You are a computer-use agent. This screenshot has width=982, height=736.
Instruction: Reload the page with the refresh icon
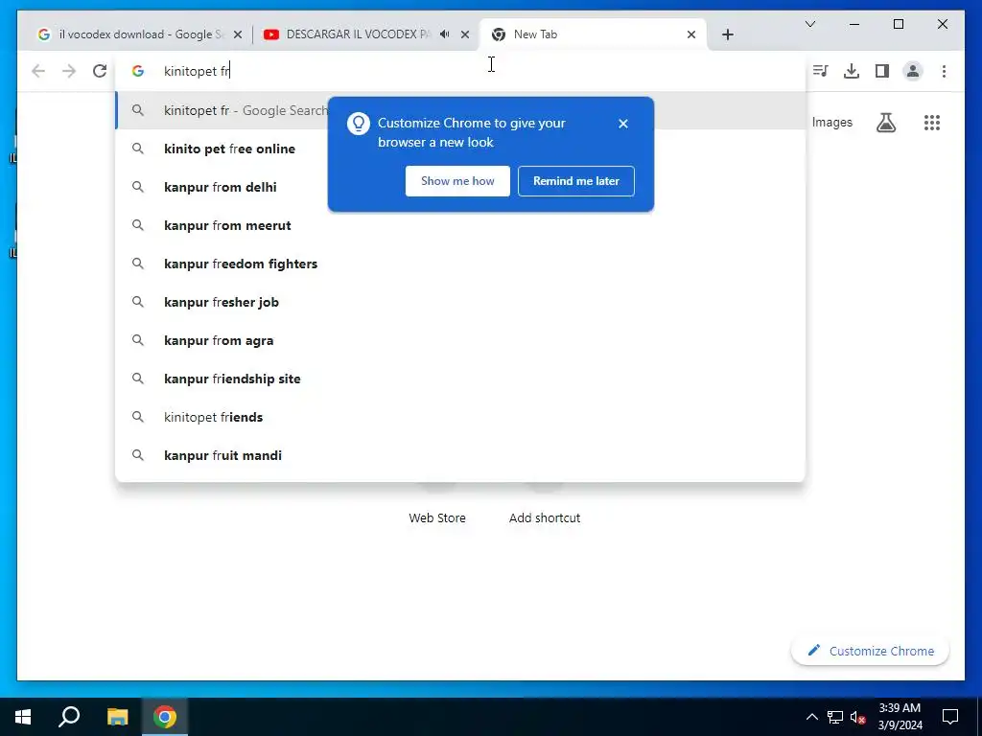[x=100, y=71]
